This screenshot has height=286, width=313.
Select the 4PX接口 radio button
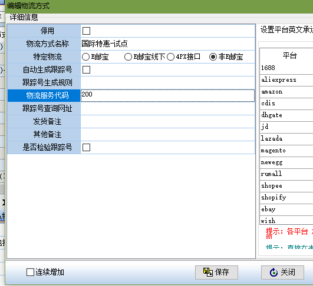click(170, 57)
